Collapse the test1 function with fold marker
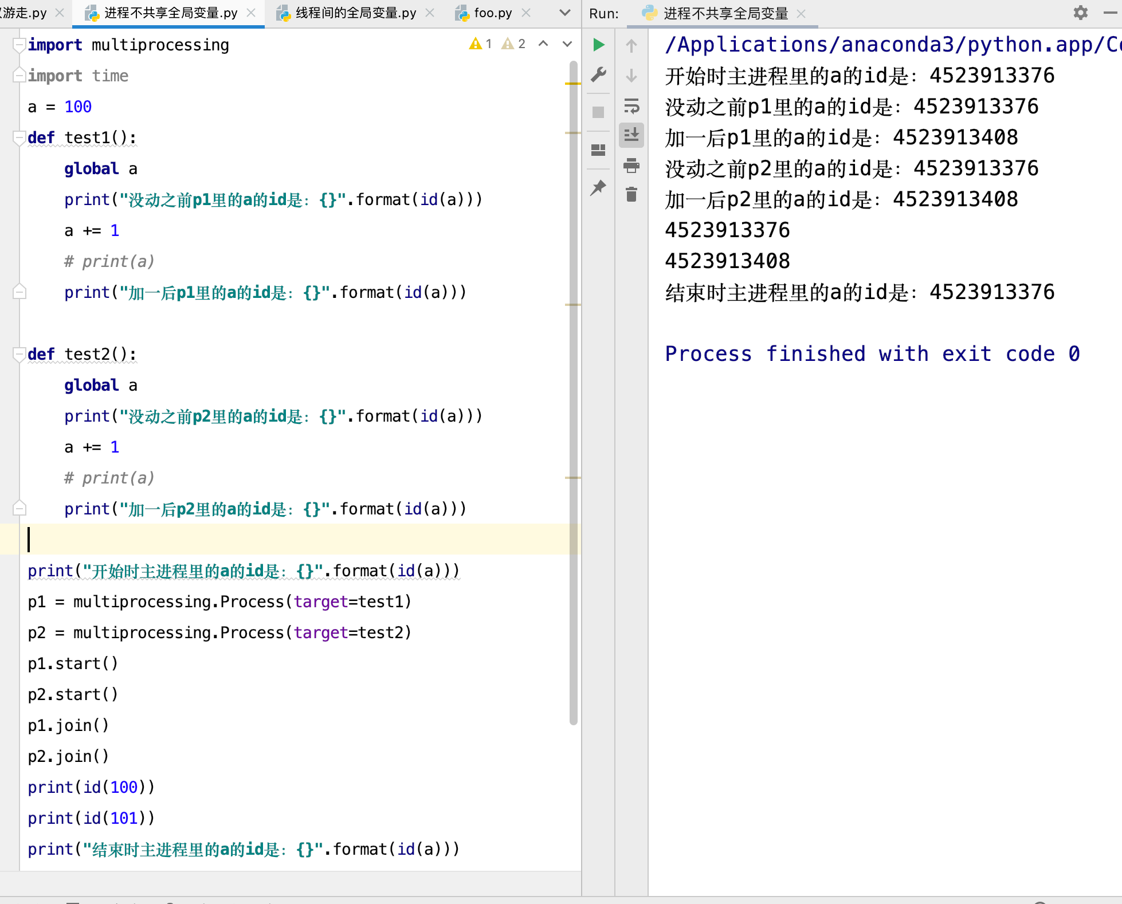This screenshot has height=904, width=1122. pyautogui.click(x=19, y=137)
